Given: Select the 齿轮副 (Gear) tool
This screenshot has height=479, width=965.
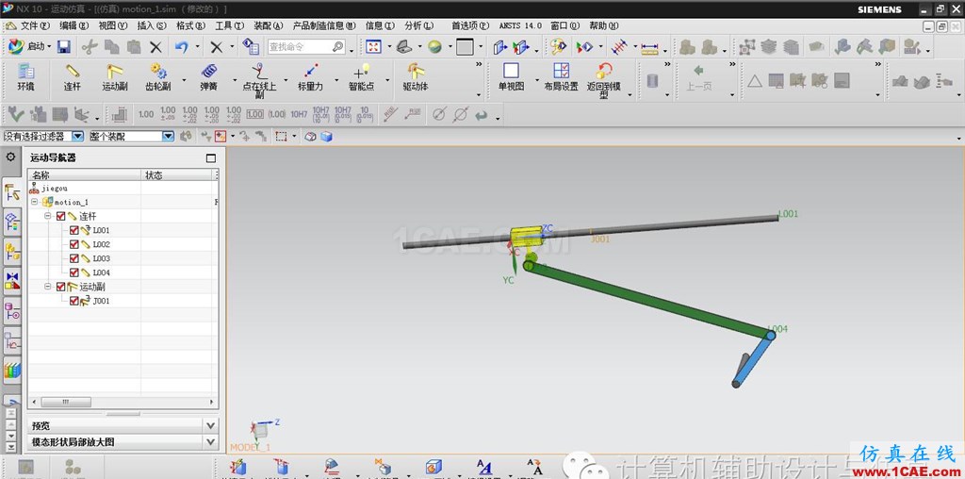Looking at the screenshot, I should 157,77.
